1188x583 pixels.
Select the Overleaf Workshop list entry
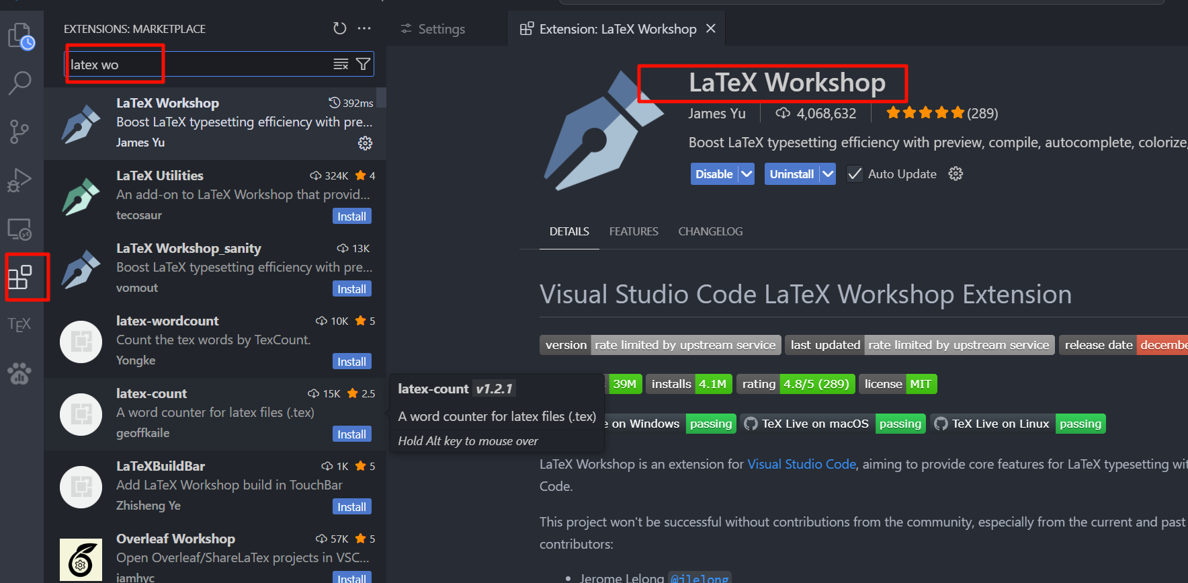[215, 553]
